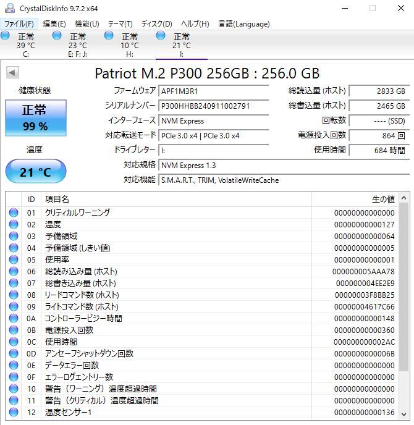Click the CrystalDiskInfo app icon in title bar

[7, 8]
